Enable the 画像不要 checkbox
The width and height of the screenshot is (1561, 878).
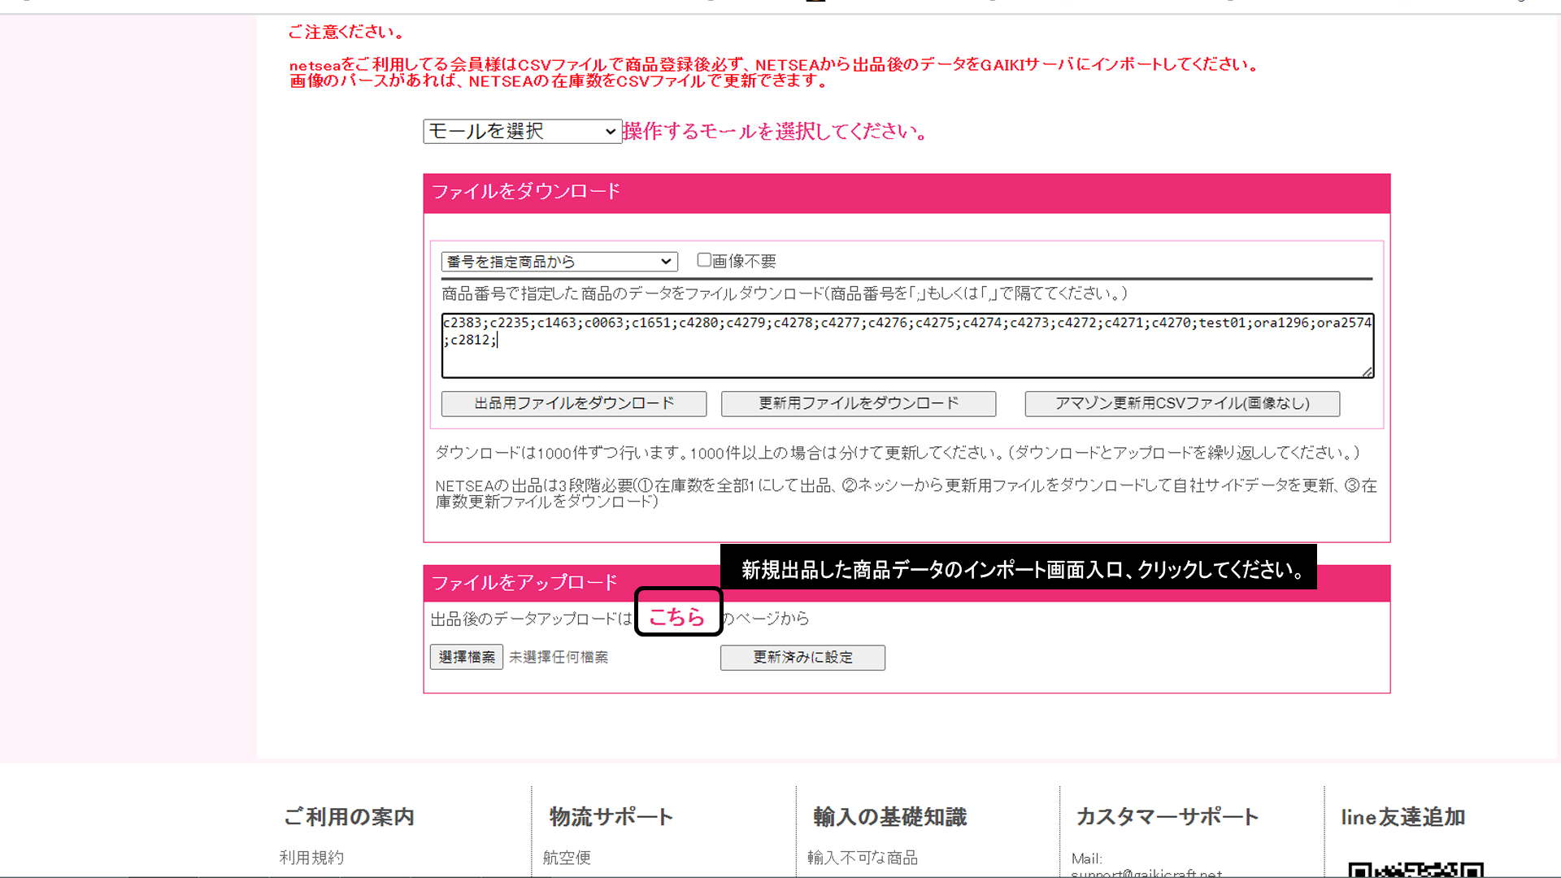pos(704,260)
